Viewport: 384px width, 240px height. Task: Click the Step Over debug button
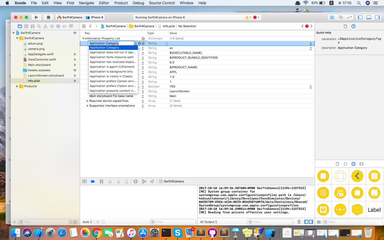click(110, 181)
